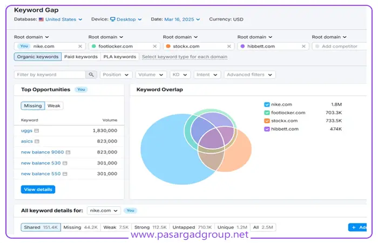Open Root domain dropdown above stockx.com
Image resolution: width=378 pixels, height=243 pixels.
coord(180,37)
